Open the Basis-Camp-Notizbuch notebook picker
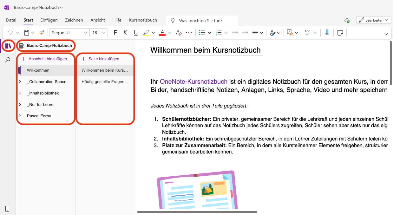 46,46
